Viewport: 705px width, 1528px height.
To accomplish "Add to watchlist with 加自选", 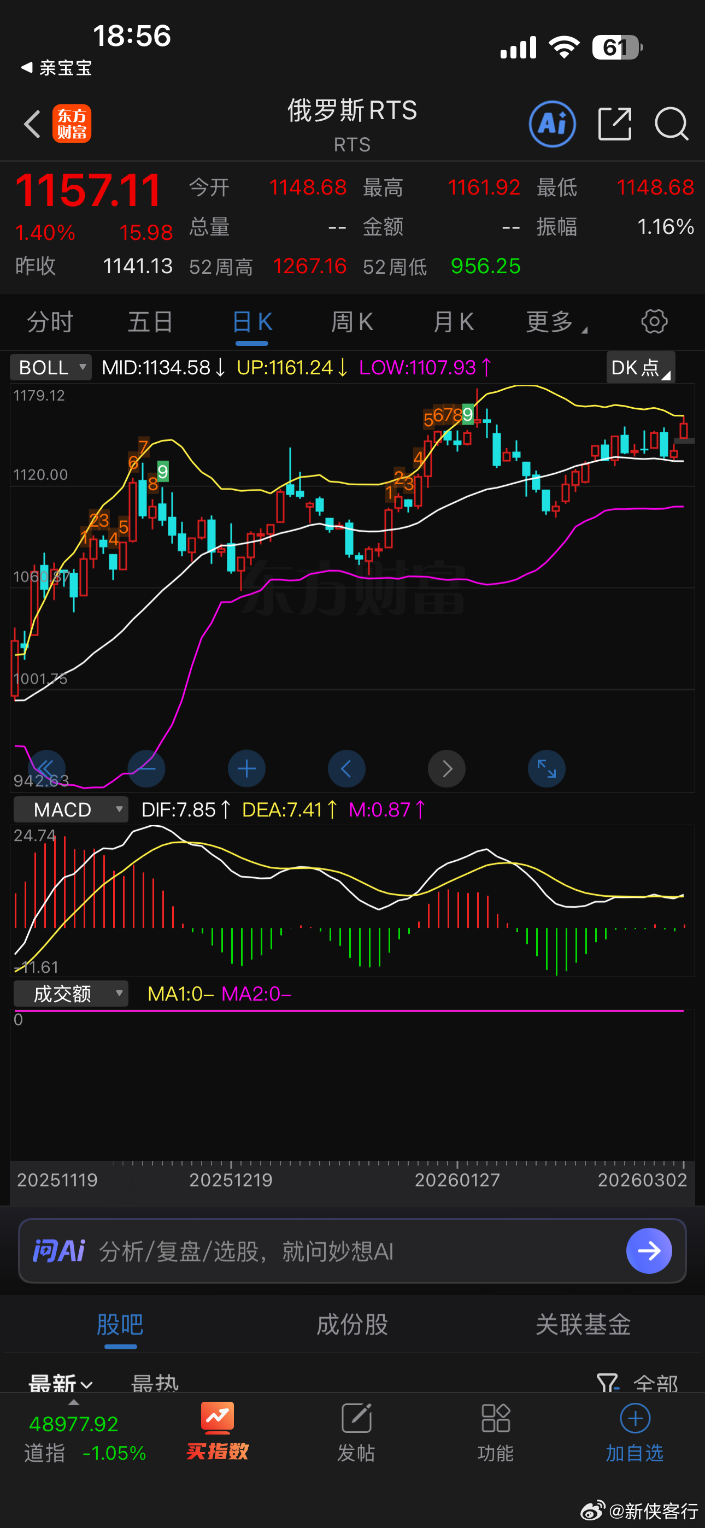I will (635, 1431).
